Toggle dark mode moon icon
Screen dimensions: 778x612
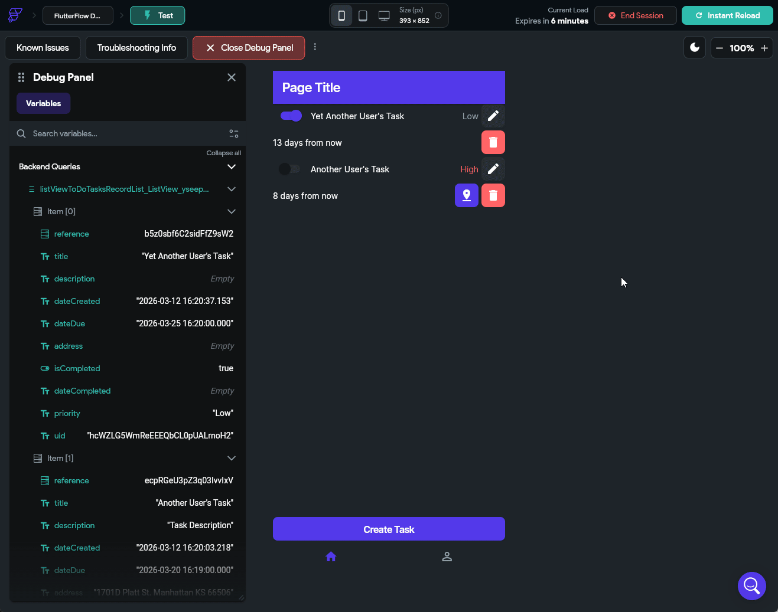tap(695, 48)
